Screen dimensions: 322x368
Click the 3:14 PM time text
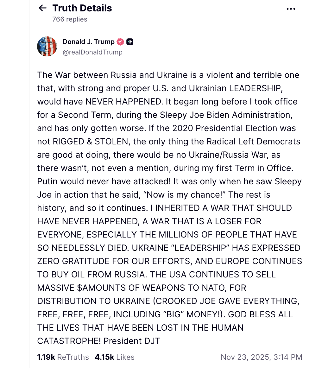[x=289, y=357]
